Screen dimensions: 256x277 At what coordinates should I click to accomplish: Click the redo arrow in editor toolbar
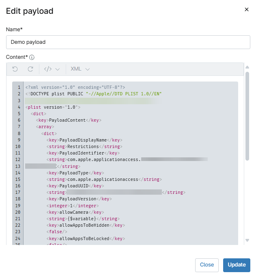point(30,69)
